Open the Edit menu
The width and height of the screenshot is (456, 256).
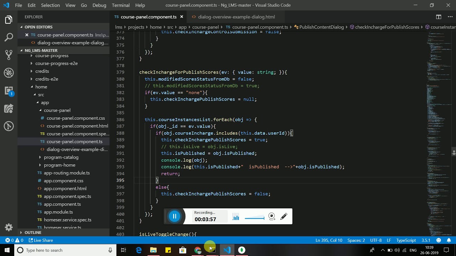tap(32, 5)
